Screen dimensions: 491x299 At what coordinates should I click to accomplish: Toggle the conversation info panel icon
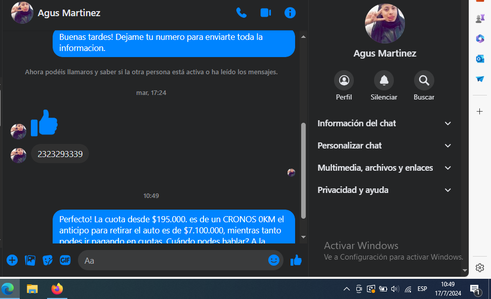290,13
